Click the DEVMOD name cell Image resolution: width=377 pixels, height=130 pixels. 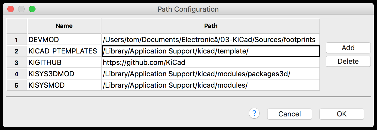pos(64,40)
